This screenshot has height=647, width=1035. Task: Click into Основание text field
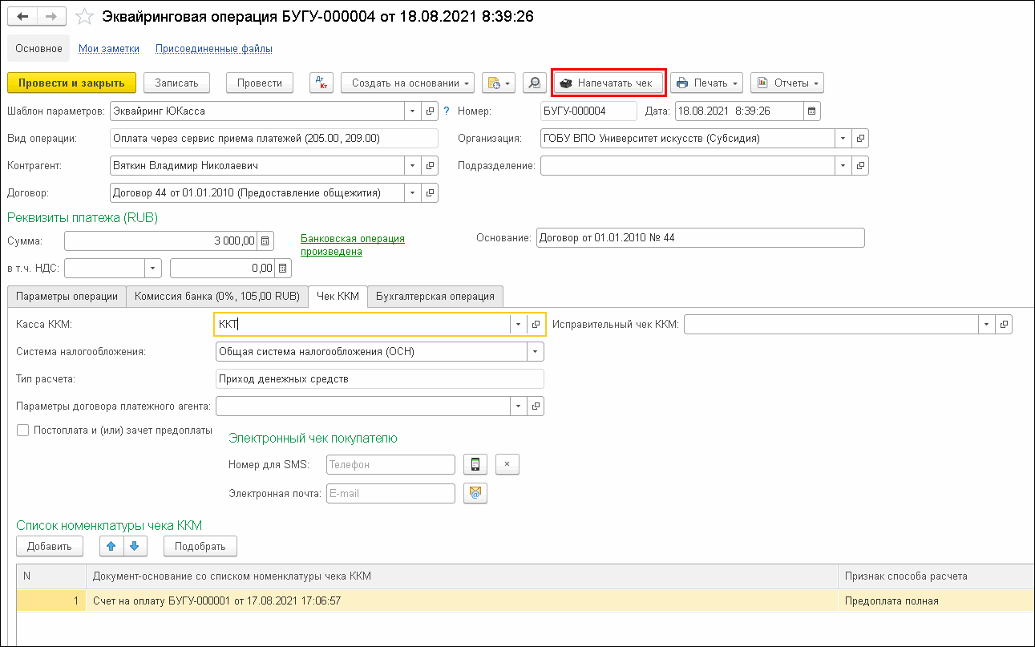700,237
